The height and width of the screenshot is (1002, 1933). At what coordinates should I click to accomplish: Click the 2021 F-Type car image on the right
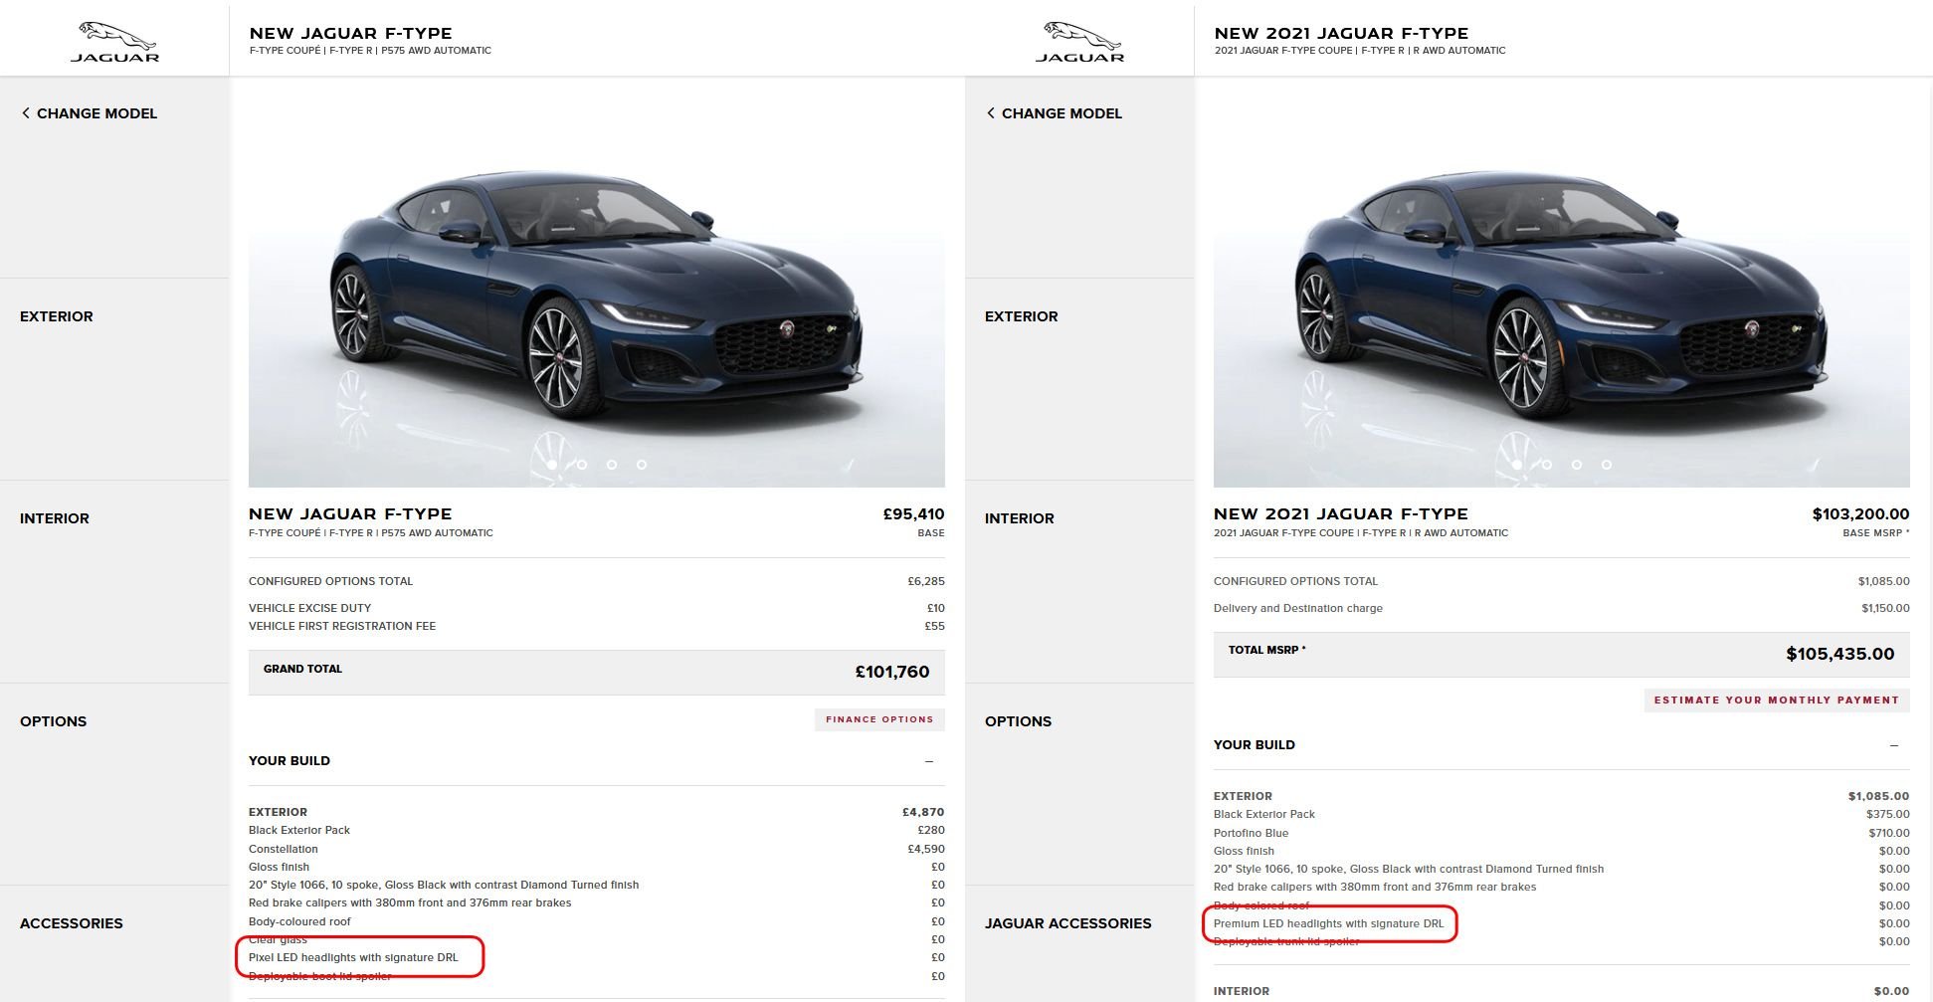[x=1562, y=299]
